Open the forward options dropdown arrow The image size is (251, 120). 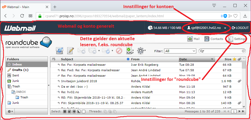click(112, 51)
